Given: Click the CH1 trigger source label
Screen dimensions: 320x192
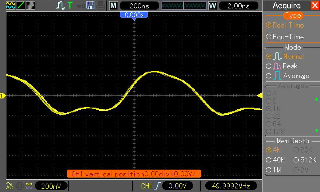Looking at the screenshot, I should point(146,186).
